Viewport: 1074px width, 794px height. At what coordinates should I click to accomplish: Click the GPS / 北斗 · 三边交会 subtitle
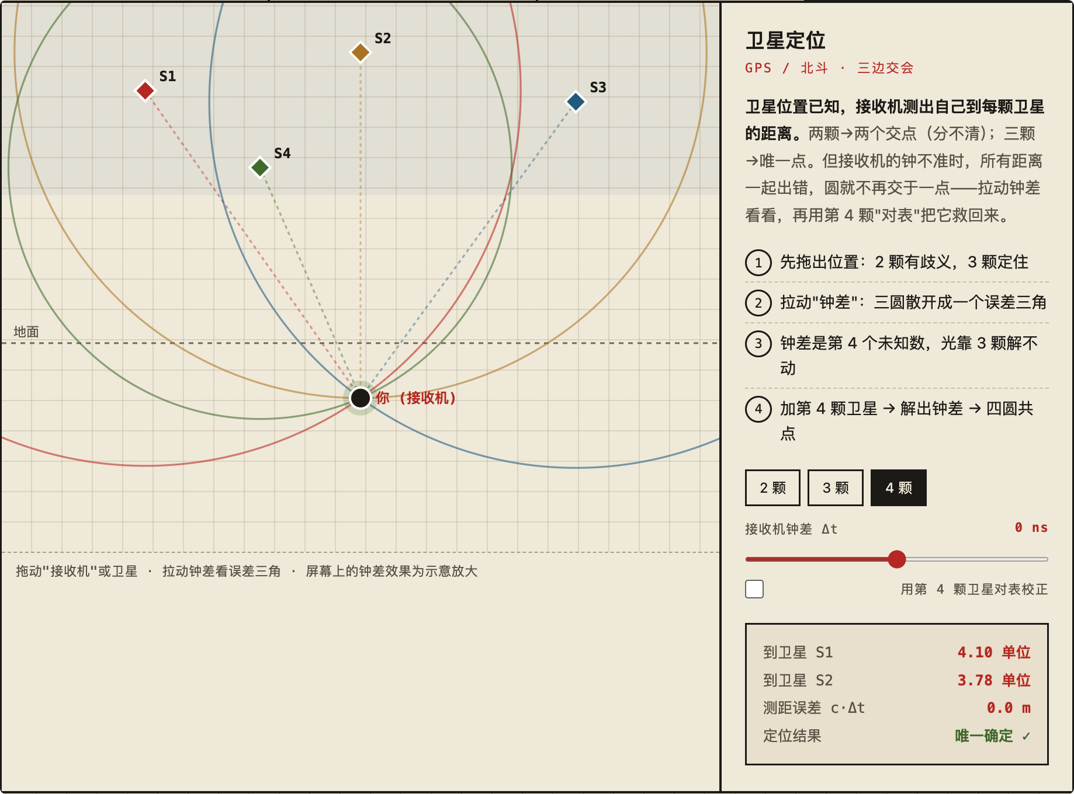829,68
